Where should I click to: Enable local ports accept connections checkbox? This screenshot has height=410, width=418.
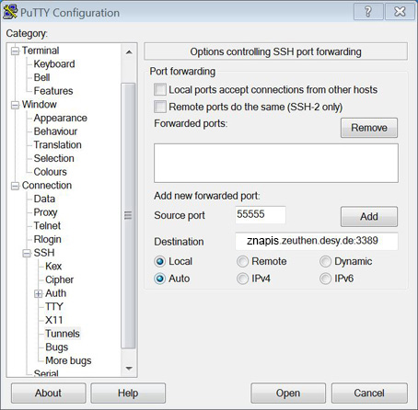(160, 90)
